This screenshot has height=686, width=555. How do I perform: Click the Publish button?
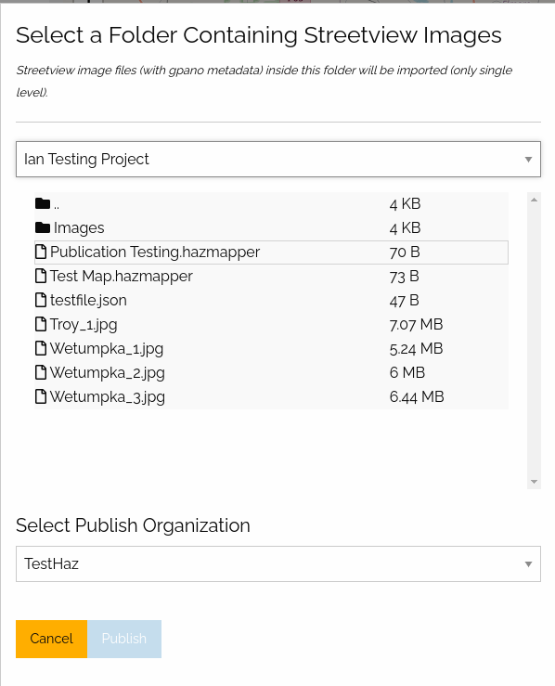tap(124, 639)
